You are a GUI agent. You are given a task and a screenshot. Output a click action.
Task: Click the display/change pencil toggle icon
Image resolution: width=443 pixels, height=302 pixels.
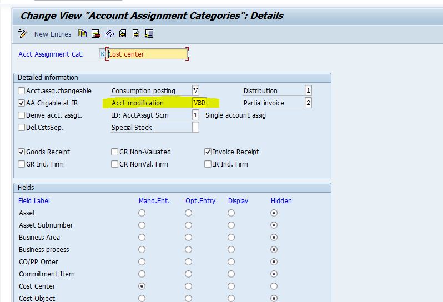coord(23,34)
